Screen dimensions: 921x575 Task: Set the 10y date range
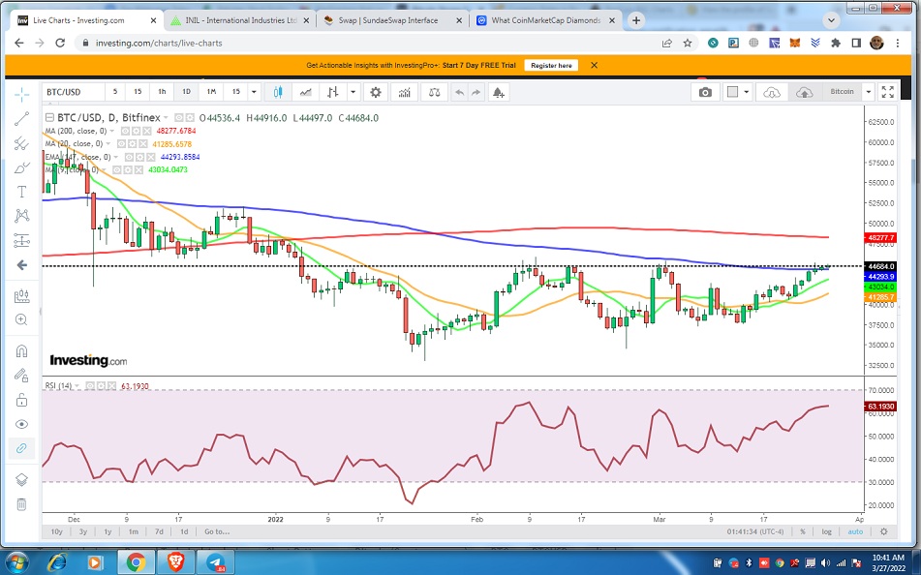(x=56, y=531)
